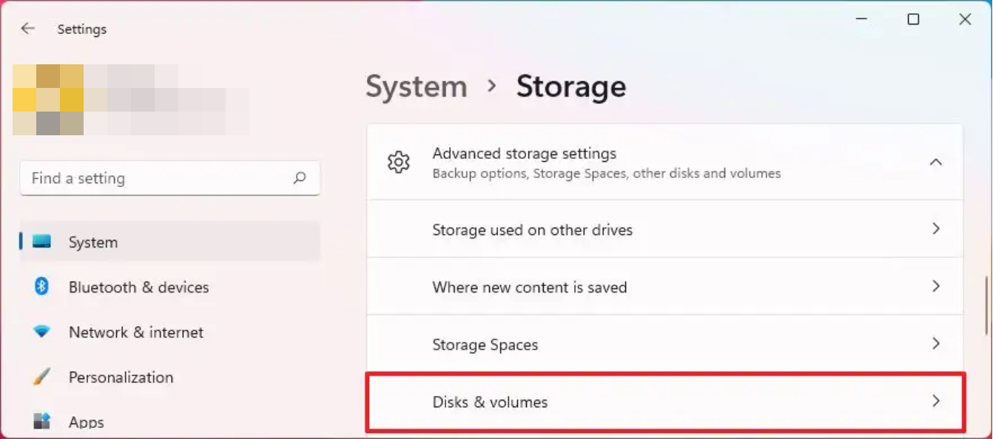Select the Network & internet label

135,332
